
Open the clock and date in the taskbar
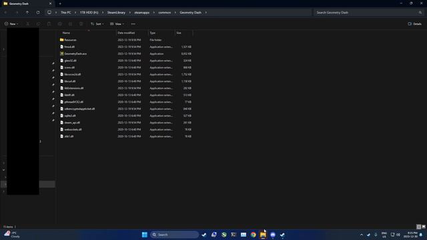tap(411, 235)
